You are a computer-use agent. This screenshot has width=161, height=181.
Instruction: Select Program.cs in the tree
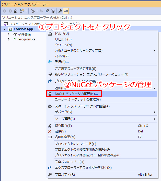coord(27,39)
